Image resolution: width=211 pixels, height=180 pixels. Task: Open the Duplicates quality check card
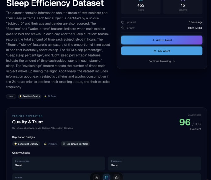click(x=155, y=164)
